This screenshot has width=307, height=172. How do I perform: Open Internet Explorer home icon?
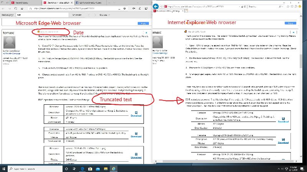point(288,6)
